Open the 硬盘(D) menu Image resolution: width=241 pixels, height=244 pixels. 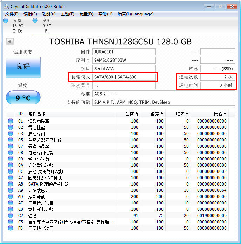click(86, 14)
